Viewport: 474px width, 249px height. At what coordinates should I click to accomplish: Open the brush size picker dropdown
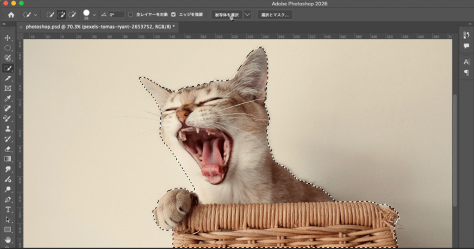[95, 15]
